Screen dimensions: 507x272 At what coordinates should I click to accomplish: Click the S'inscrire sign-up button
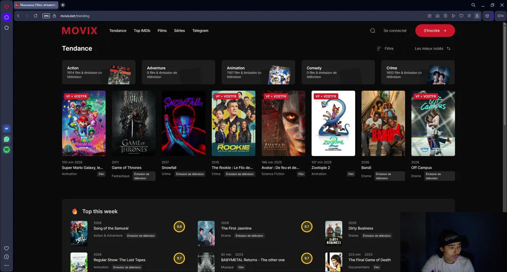click(435, 31)
